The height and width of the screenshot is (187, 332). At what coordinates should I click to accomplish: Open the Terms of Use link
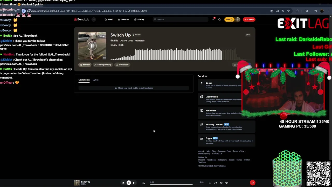pyautogui.click(x=239, y=151)
